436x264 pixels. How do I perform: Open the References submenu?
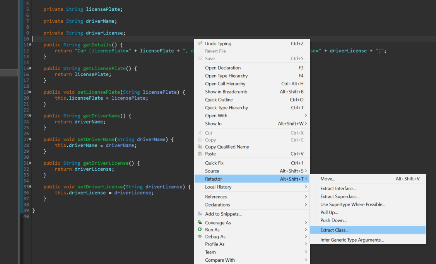tap(252, 196)
